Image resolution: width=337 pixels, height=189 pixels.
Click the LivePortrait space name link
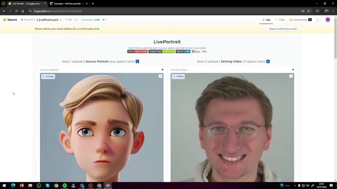47,20
